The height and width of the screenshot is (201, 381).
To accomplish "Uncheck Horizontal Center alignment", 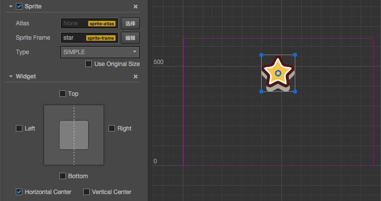I will tap(19, 192).
